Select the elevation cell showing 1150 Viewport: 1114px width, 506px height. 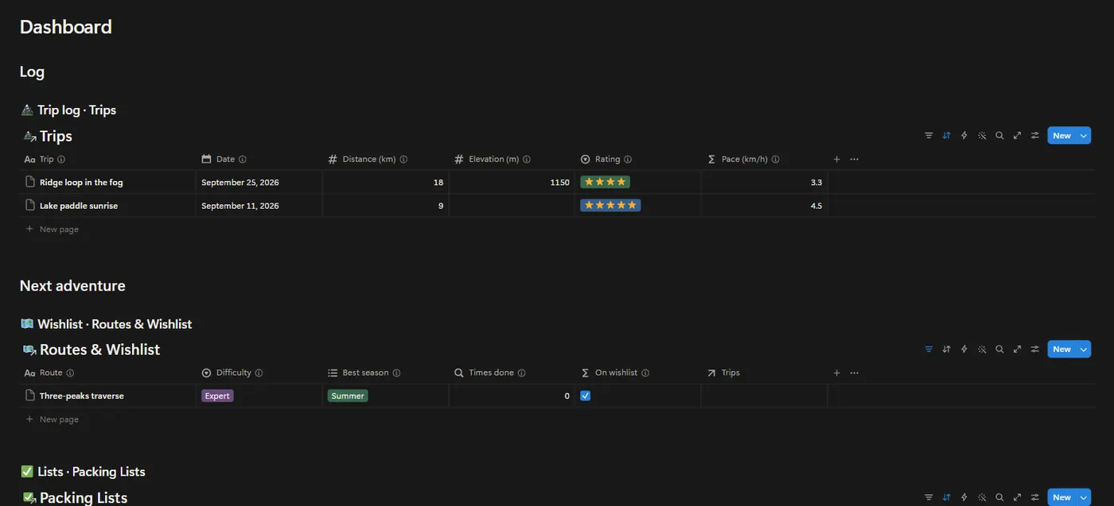[x=512, y=183]
